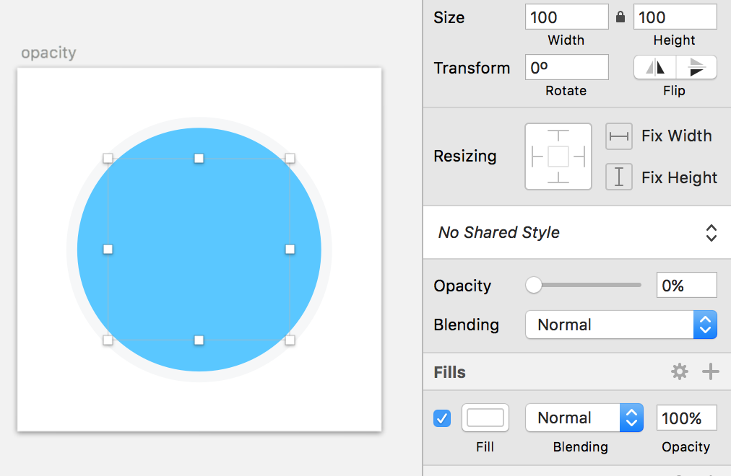Click the Fix Height icon

click(x=619, y=177)
